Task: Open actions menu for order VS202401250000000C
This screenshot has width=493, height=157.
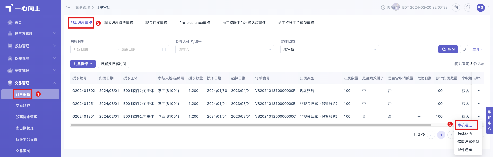Action: 478,116
